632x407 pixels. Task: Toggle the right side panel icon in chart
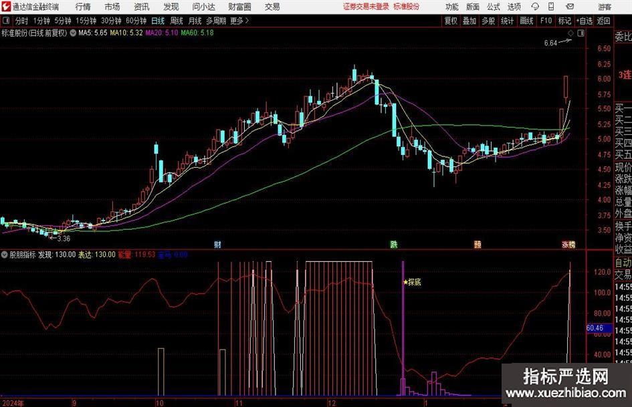pyautogui.click(x=581, y=33)
